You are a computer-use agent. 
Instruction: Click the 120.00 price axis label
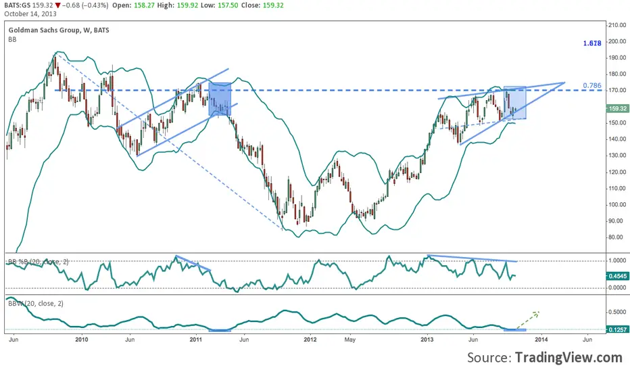click(617, 172)
